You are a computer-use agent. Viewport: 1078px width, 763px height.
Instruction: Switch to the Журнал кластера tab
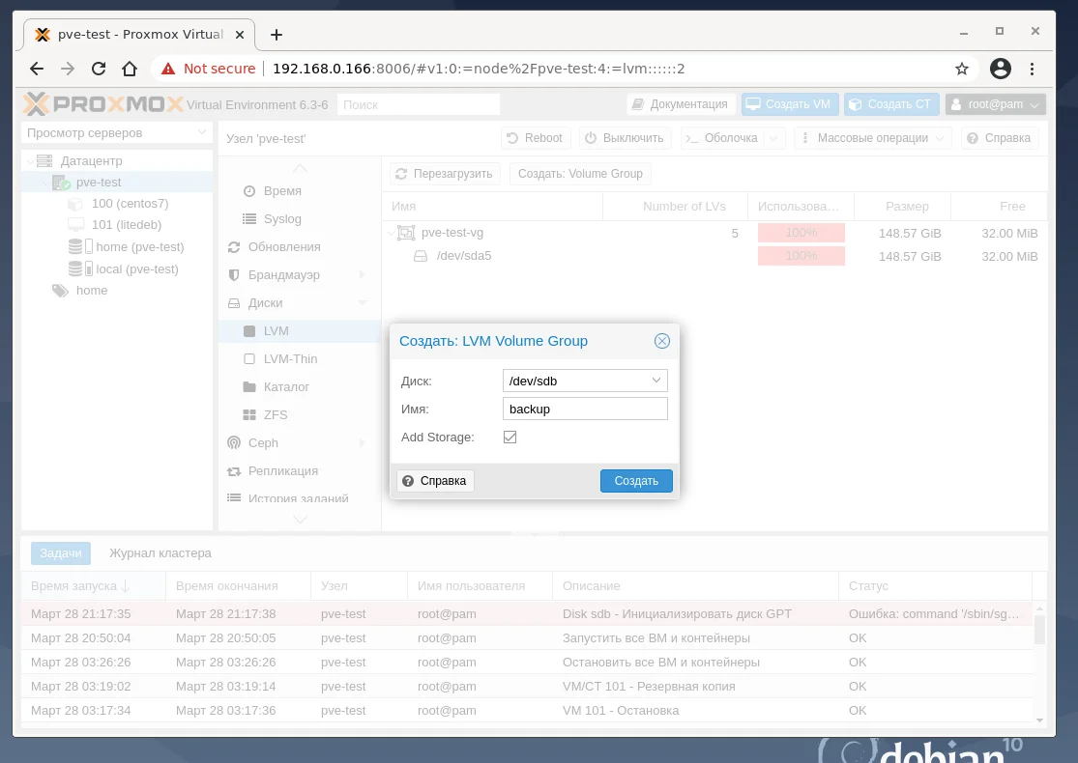click(160, 552)
